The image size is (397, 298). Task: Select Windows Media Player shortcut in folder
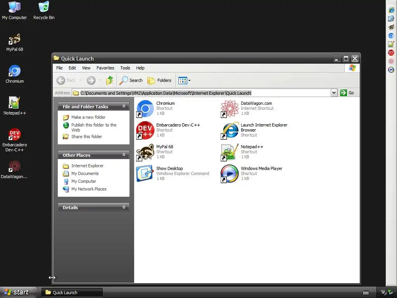coord(252,173)
